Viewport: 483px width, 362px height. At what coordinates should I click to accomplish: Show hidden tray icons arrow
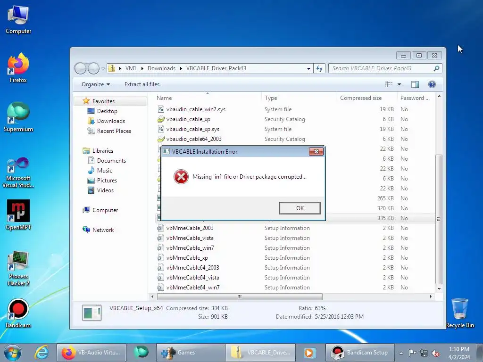(401, 353)
